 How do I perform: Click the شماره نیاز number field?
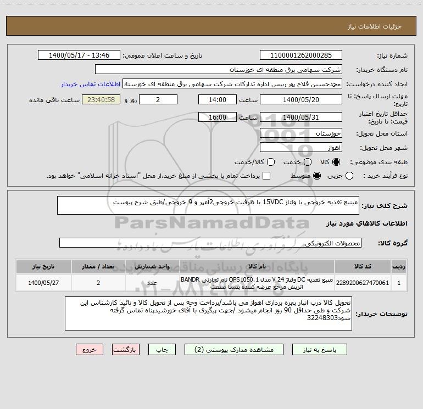[301, 55]
